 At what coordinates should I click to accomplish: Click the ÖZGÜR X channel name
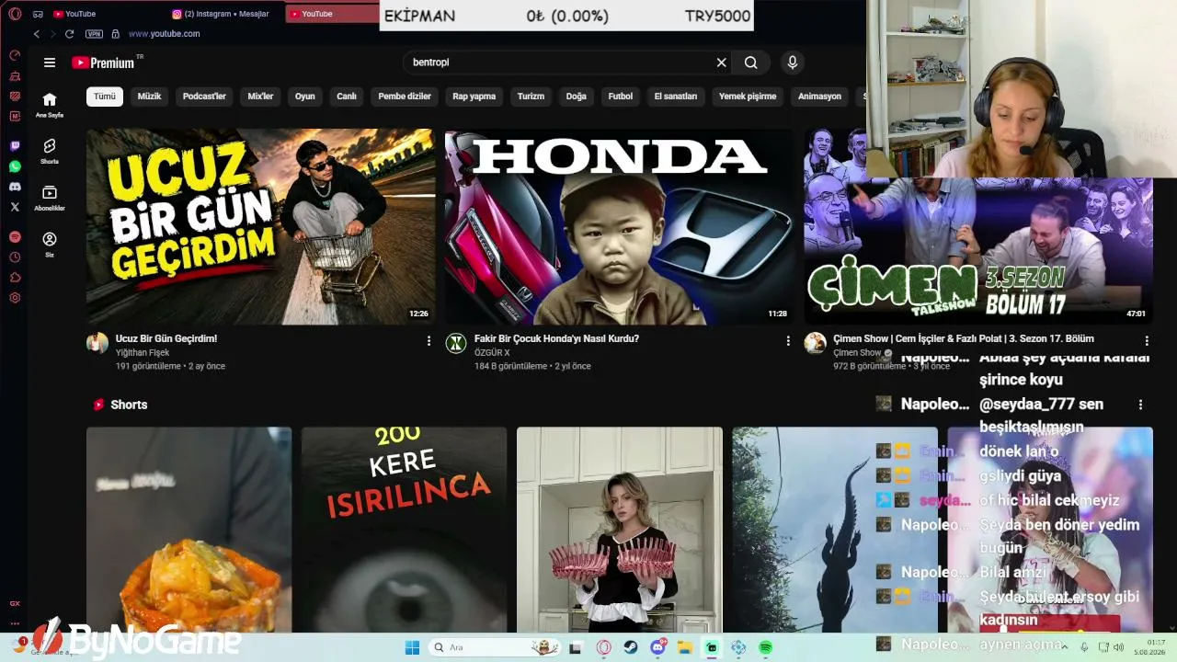492,352
